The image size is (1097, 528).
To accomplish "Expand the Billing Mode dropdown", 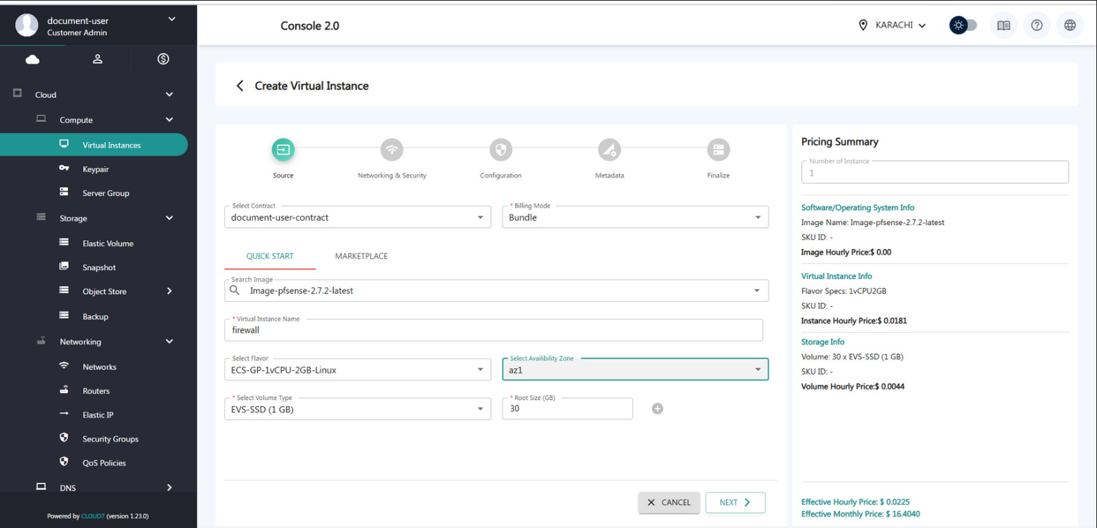I will (x=634, y=217).
